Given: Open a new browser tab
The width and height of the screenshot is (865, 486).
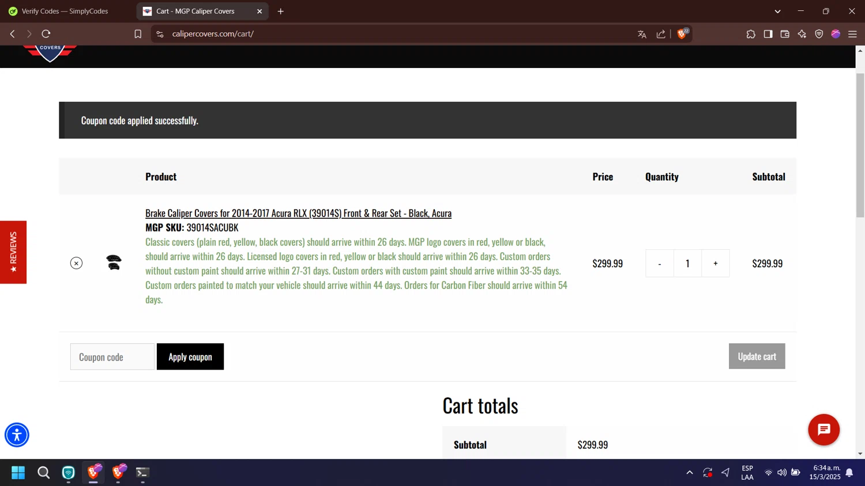Looking at the screenshot, I should [x=281, y=11].
